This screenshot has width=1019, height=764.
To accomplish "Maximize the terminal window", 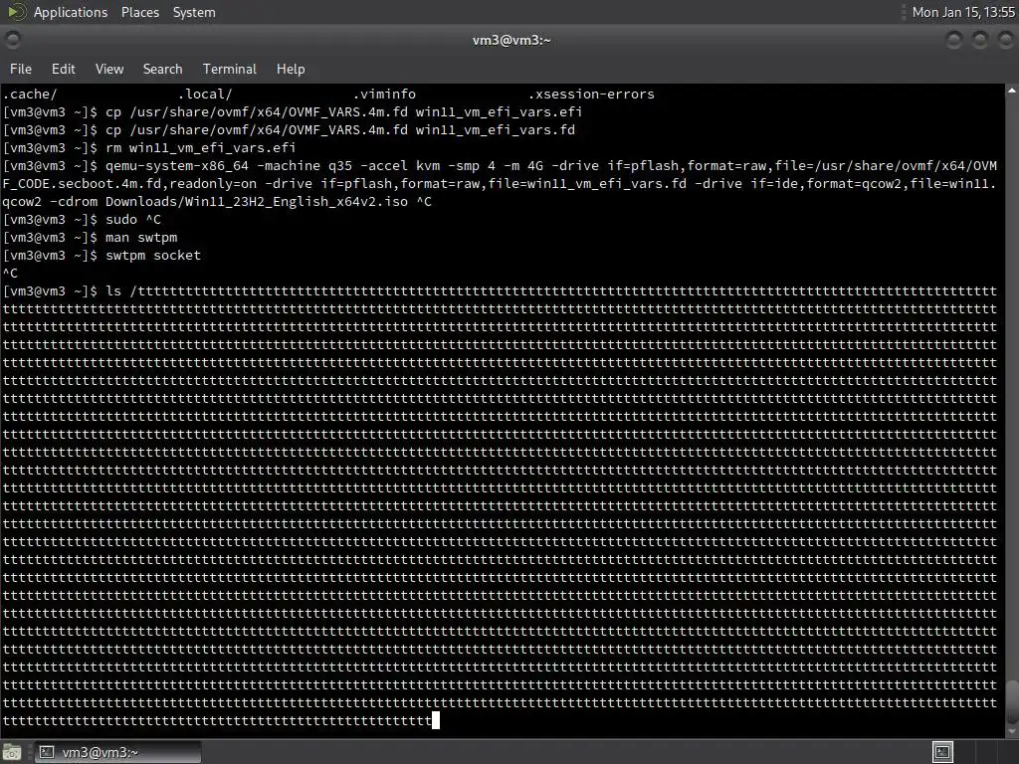I will pyautogui.click(x=979, y=40).
